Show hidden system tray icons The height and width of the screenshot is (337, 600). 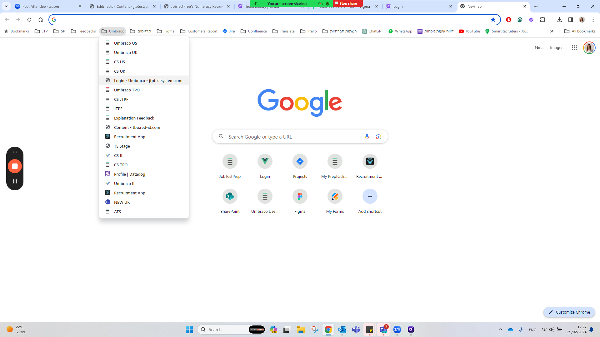(x=501, y=330)
